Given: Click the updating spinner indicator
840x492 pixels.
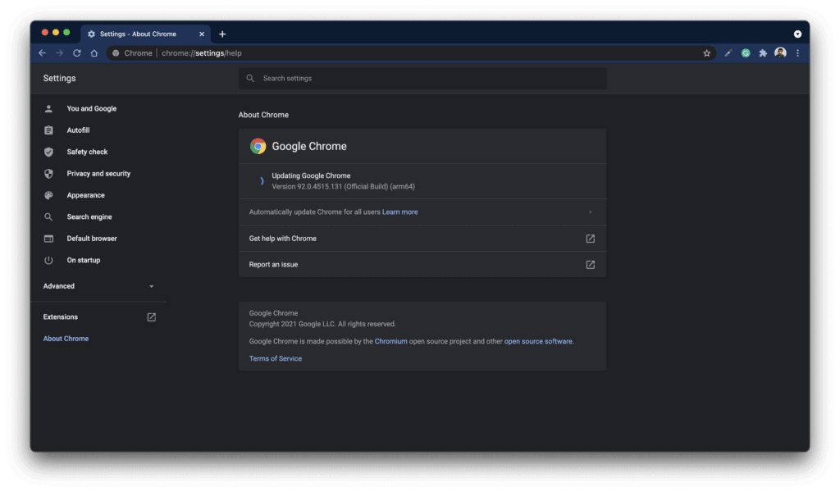Looking at the screenshot, I should click(x=261, y=181).
